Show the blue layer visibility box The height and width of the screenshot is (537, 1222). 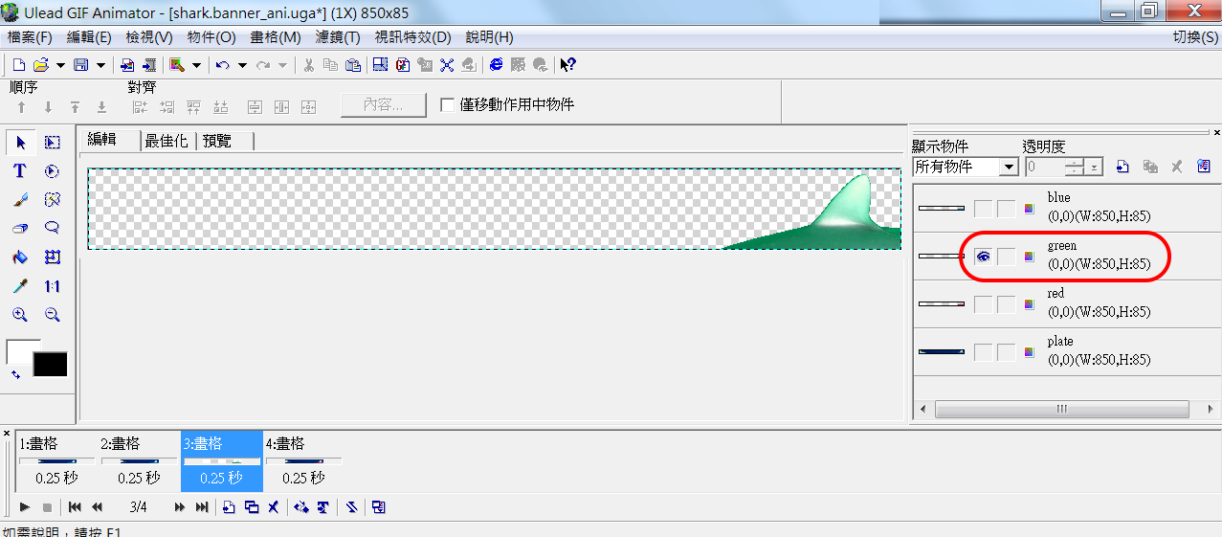983,209
